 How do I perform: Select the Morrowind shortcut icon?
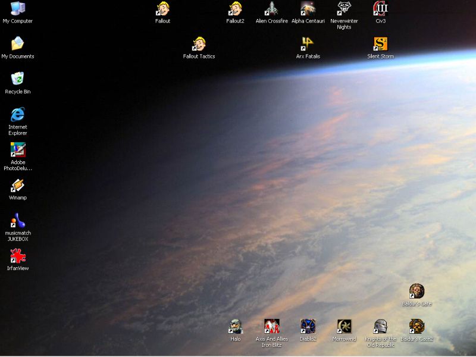tap(344, 327)
